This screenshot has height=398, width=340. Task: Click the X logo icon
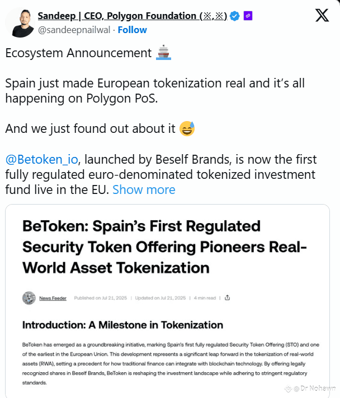click(322, 16)
